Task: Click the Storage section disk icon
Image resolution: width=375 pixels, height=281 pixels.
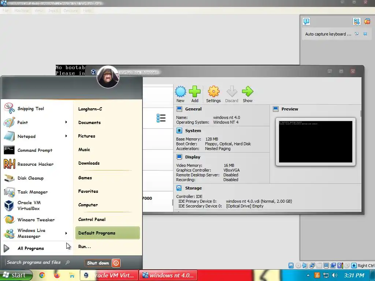Action: [179, 188]
